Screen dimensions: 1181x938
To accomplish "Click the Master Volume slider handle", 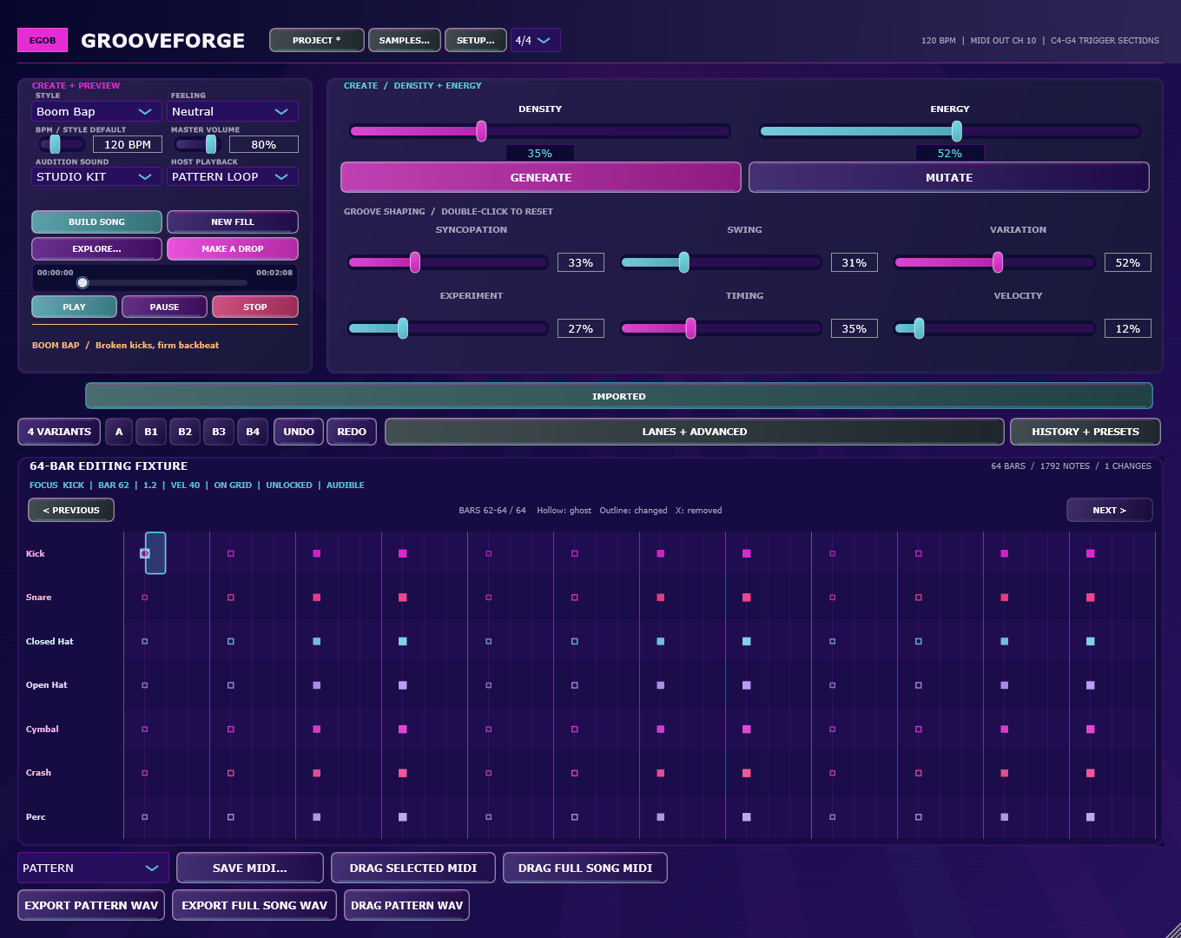I will [x=211, y=144].
